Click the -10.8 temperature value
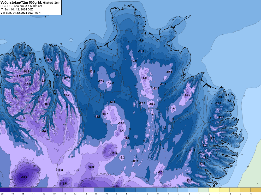Image resolution: width=261 pixels, height=195 pixels. (x=221, y=97)
